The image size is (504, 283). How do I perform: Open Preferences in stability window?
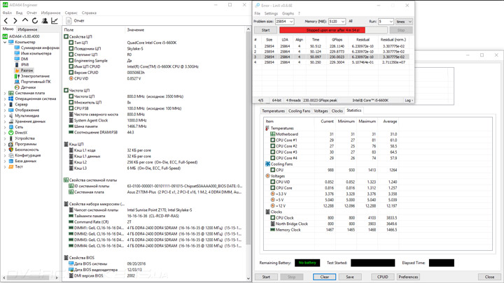pyautogui.click(x=408, y=277)
